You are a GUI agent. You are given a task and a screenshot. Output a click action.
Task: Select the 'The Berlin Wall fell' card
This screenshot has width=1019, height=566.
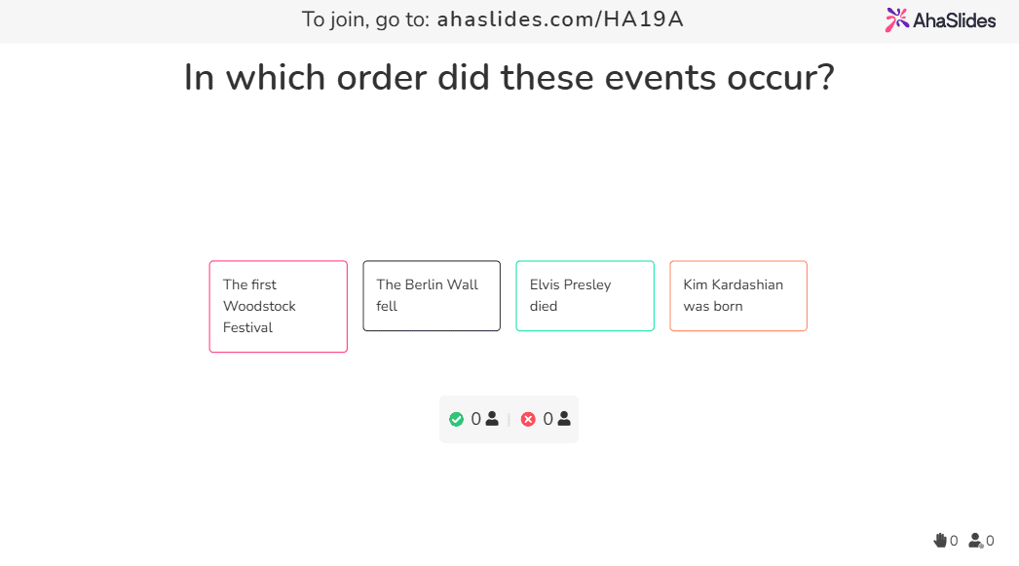(432, 295)
